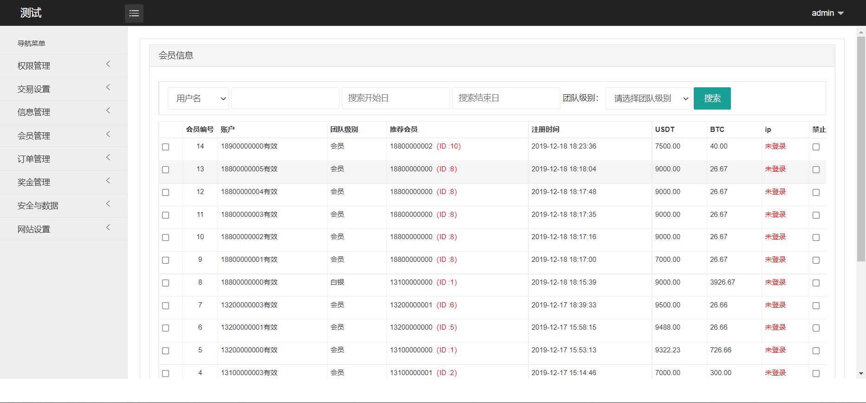Tick the 禁止 checkbox for account 18900000000
Image resolution: width=866 pixels, height=403 pixels.
click(816, 147)
